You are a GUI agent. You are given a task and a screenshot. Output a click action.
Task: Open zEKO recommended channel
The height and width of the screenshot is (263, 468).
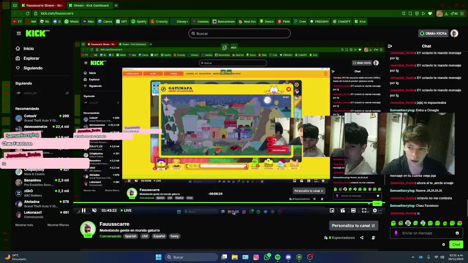(x=42, y=193)
